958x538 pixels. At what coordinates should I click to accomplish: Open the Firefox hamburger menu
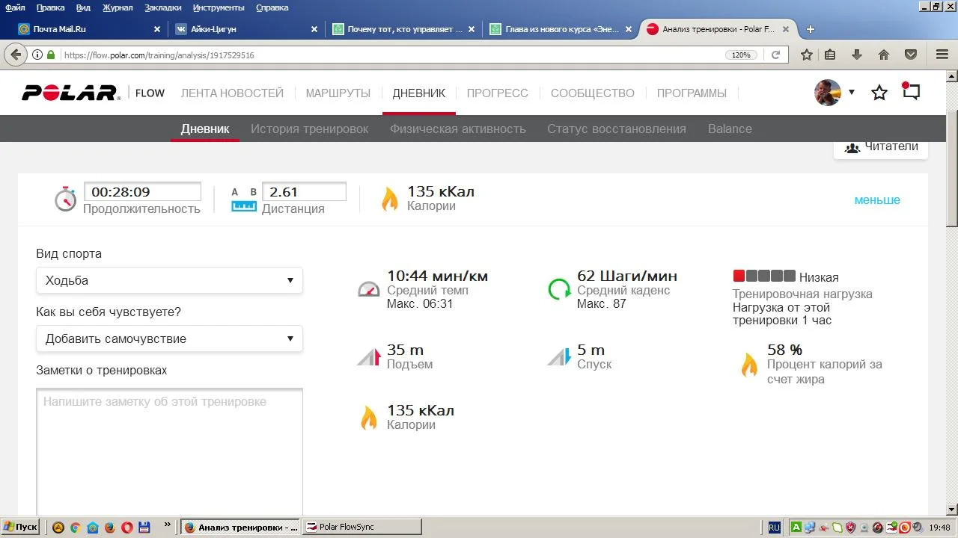[942, 55]
